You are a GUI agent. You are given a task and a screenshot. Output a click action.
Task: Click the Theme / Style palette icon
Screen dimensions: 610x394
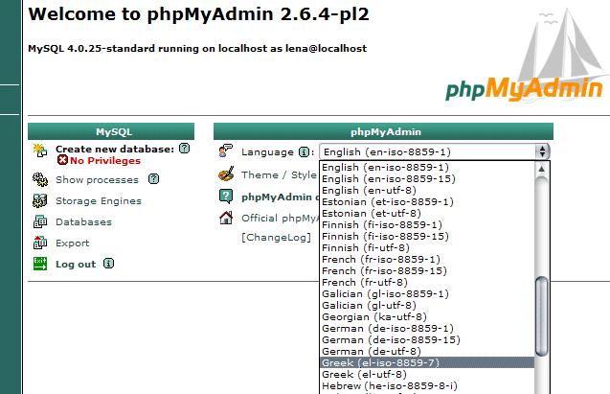pyautogui.click(x=226, y=174)
